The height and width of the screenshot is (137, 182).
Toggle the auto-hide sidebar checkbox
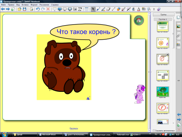[x=154, y=130]
